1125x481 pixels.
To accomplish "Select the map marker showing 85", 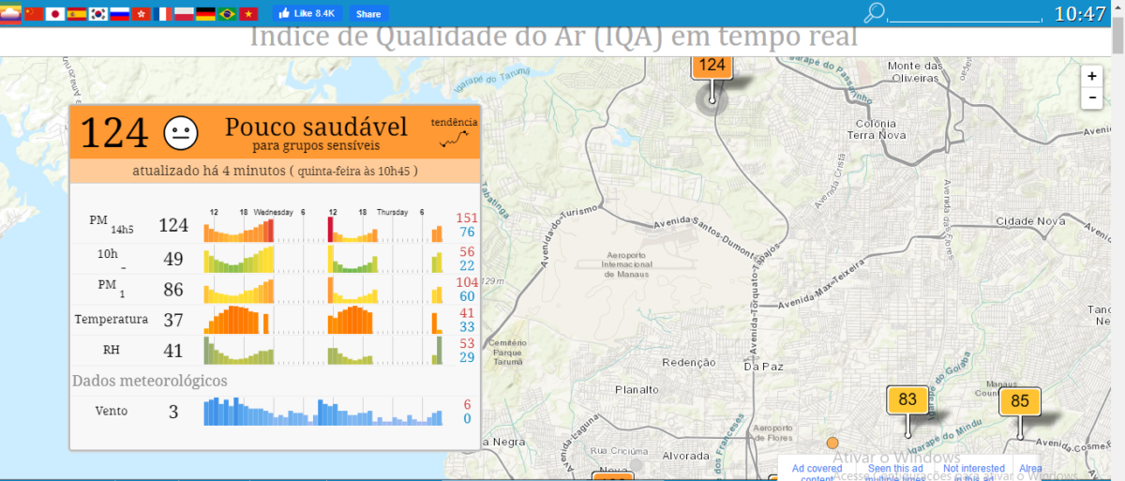I will pos(1020,401).
